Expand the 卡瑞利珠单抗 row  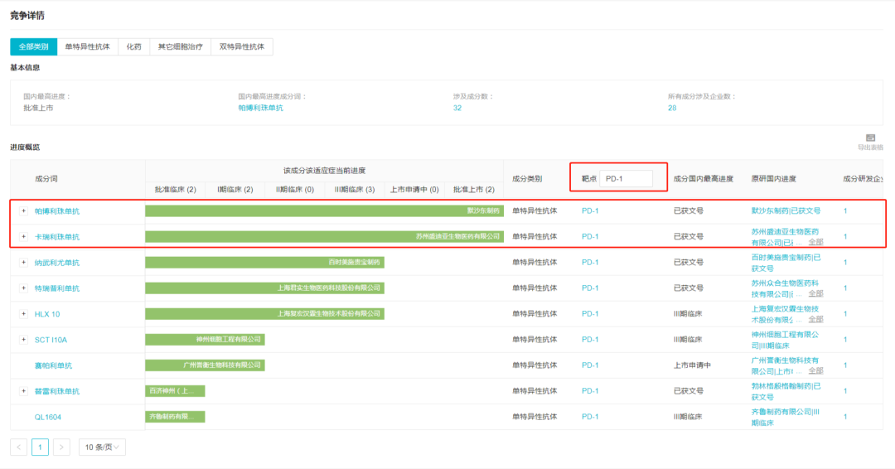pyautogui.click(x=23, y=237)
